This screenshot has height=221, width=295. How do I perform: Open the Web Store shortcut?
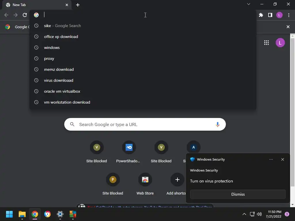pyautogui.click(x=145, y=184)
